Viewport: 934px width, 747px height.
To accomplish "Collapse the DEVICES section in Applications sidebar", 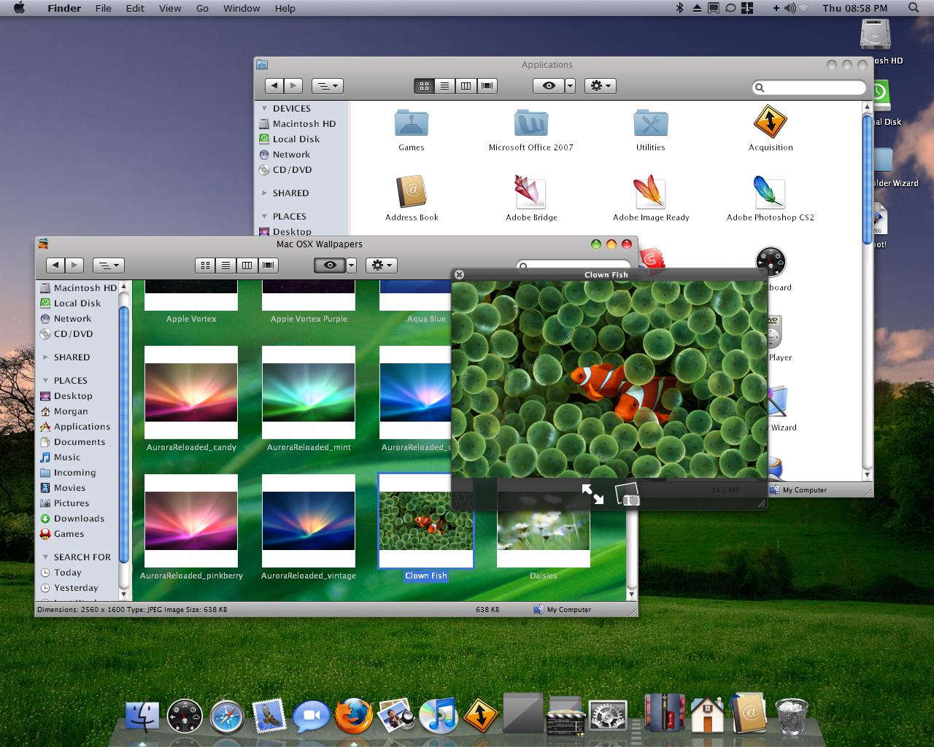I will coord(264,109).
